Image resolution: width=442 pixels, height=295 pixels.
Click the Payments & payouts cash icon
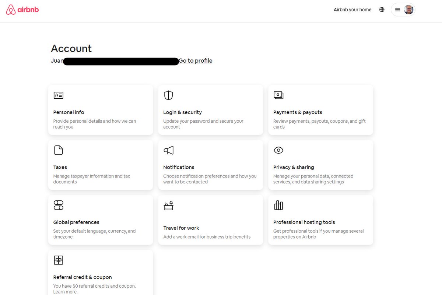(278, 95)
